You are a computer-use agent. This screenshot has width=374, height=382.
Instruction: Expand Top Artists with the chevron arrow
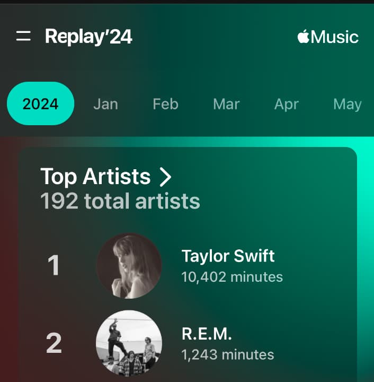[x=166, y=177]
